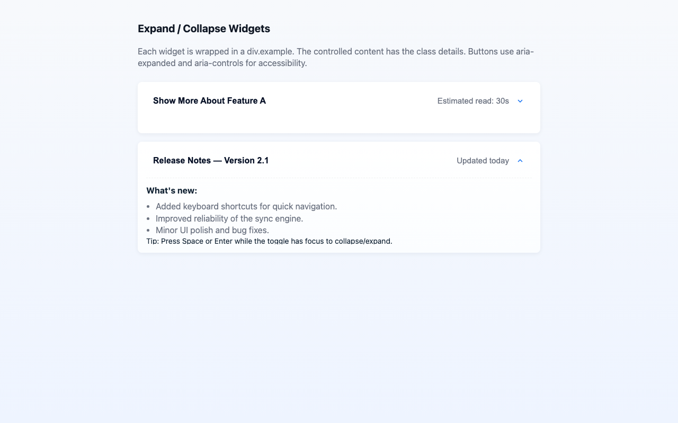Click the Expand / Collapse Widgets page heading
Viewport: 678px width, 423px height.
(x=204, y=29)
